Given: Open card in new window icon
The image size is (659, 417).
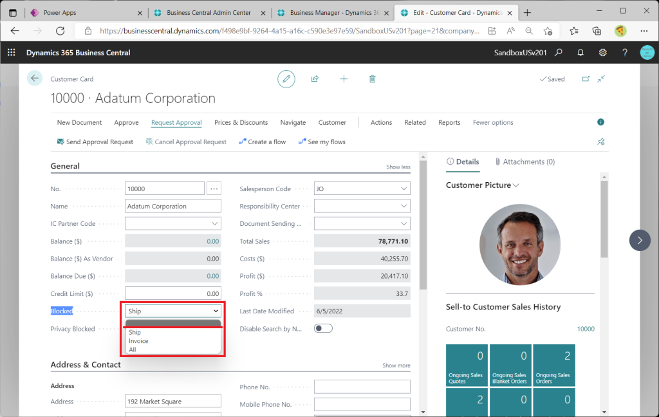Looking at the screenshot, I should 586,79.
